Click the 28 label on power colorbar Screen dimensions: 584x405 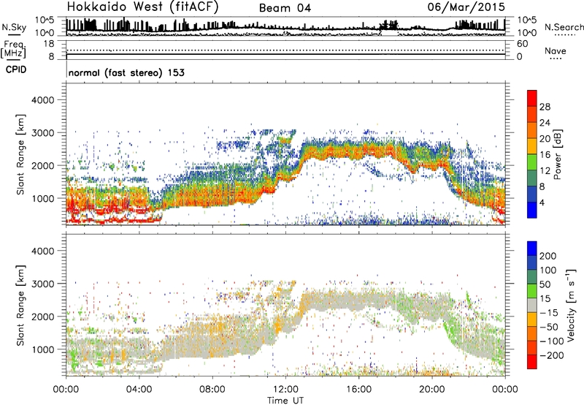tap(545, 107)
